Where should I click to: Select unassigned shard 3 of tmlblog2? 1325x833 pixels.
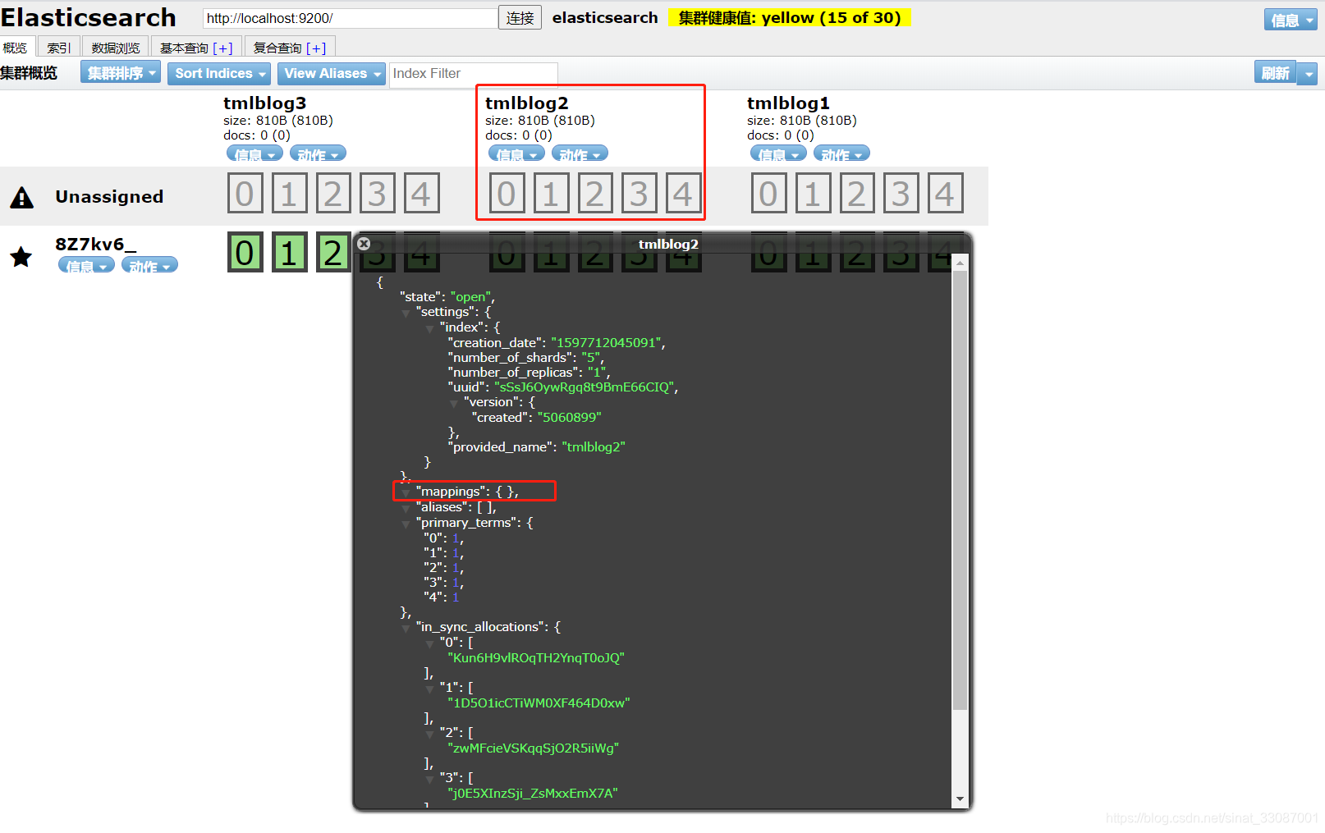pyautogui.click(x=639, y=194)
